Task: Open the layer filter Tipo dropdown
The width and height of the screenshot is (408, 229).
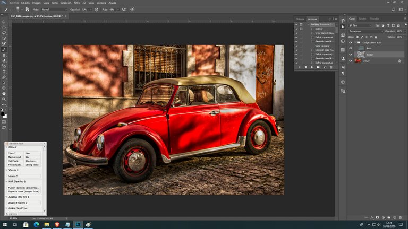Action: tap(360, 25)
